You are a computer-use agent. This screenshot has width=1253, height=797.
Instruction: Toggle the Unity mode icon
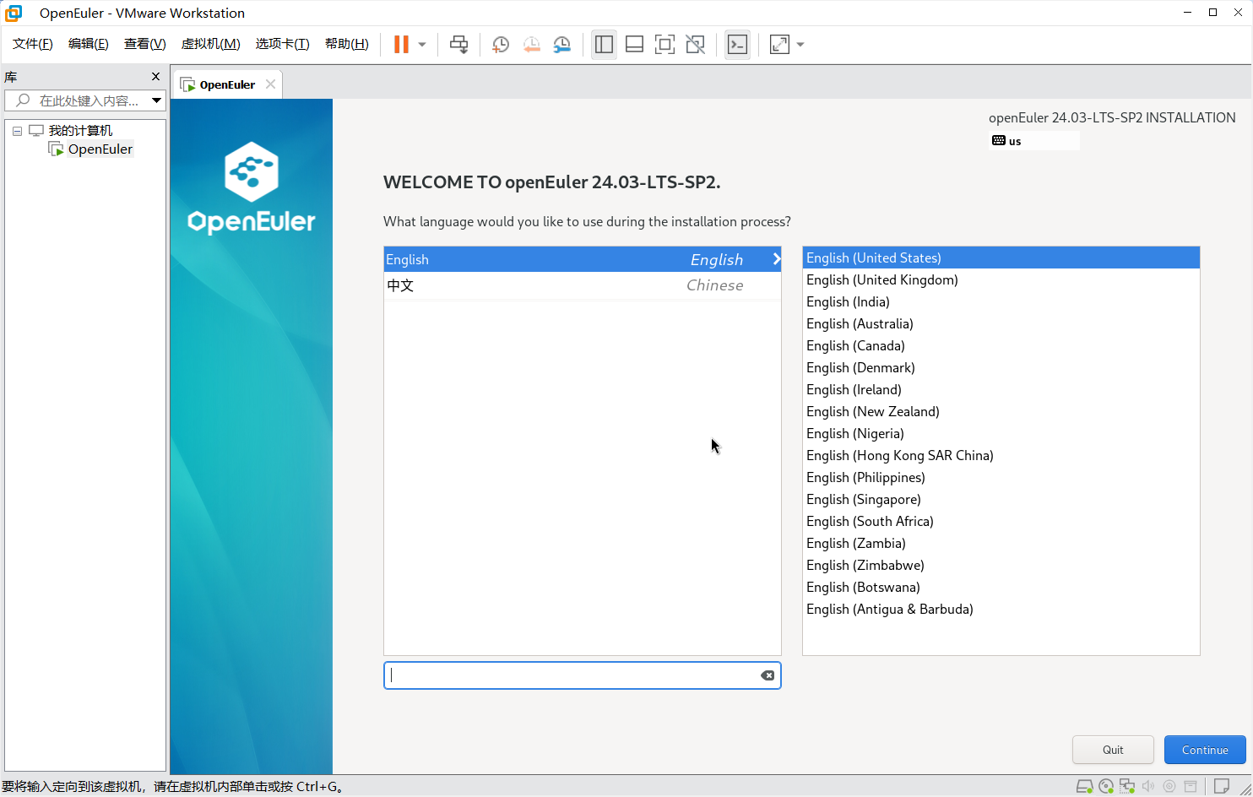[695, 45]
